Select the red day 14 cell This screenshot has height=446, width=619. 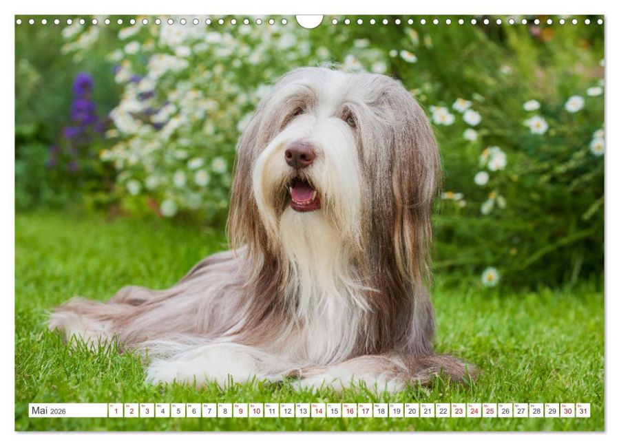(x=319, y=410)
